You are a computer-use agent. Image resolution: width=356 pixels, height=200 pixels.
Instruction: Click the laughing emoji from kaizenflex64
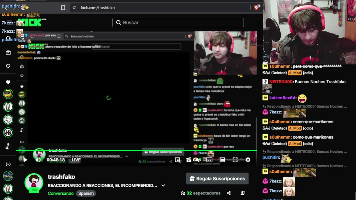[x=302, y=98]
